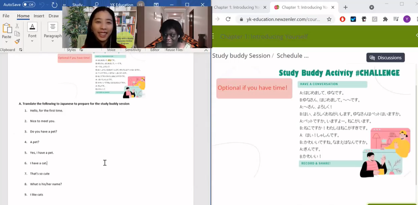The image size is (418, 205).
Task: Click the Copy icon in Clipboard group
Action: (17, 34)
